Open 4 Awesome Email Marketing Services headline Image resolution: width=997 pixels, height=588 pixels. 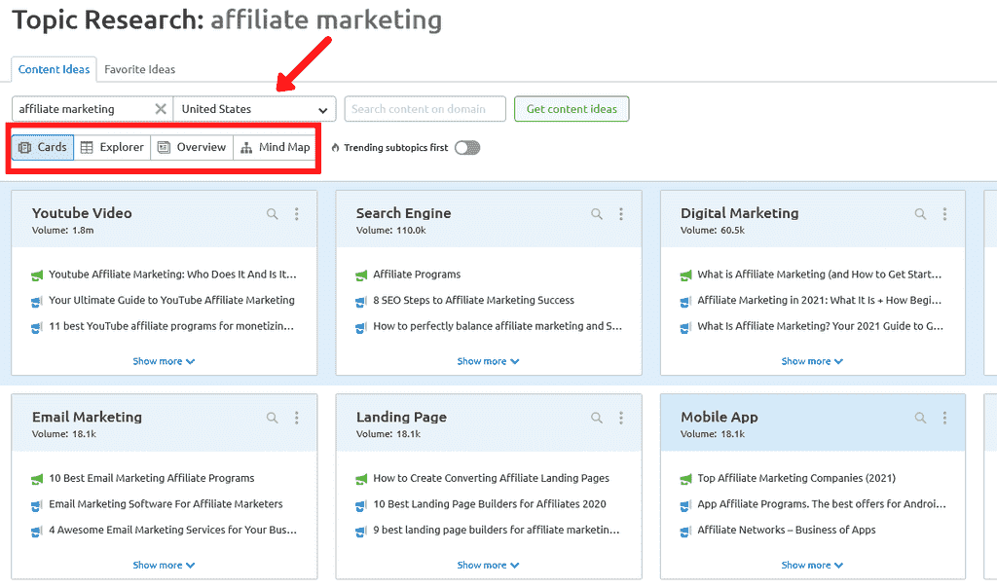point(173,530)
